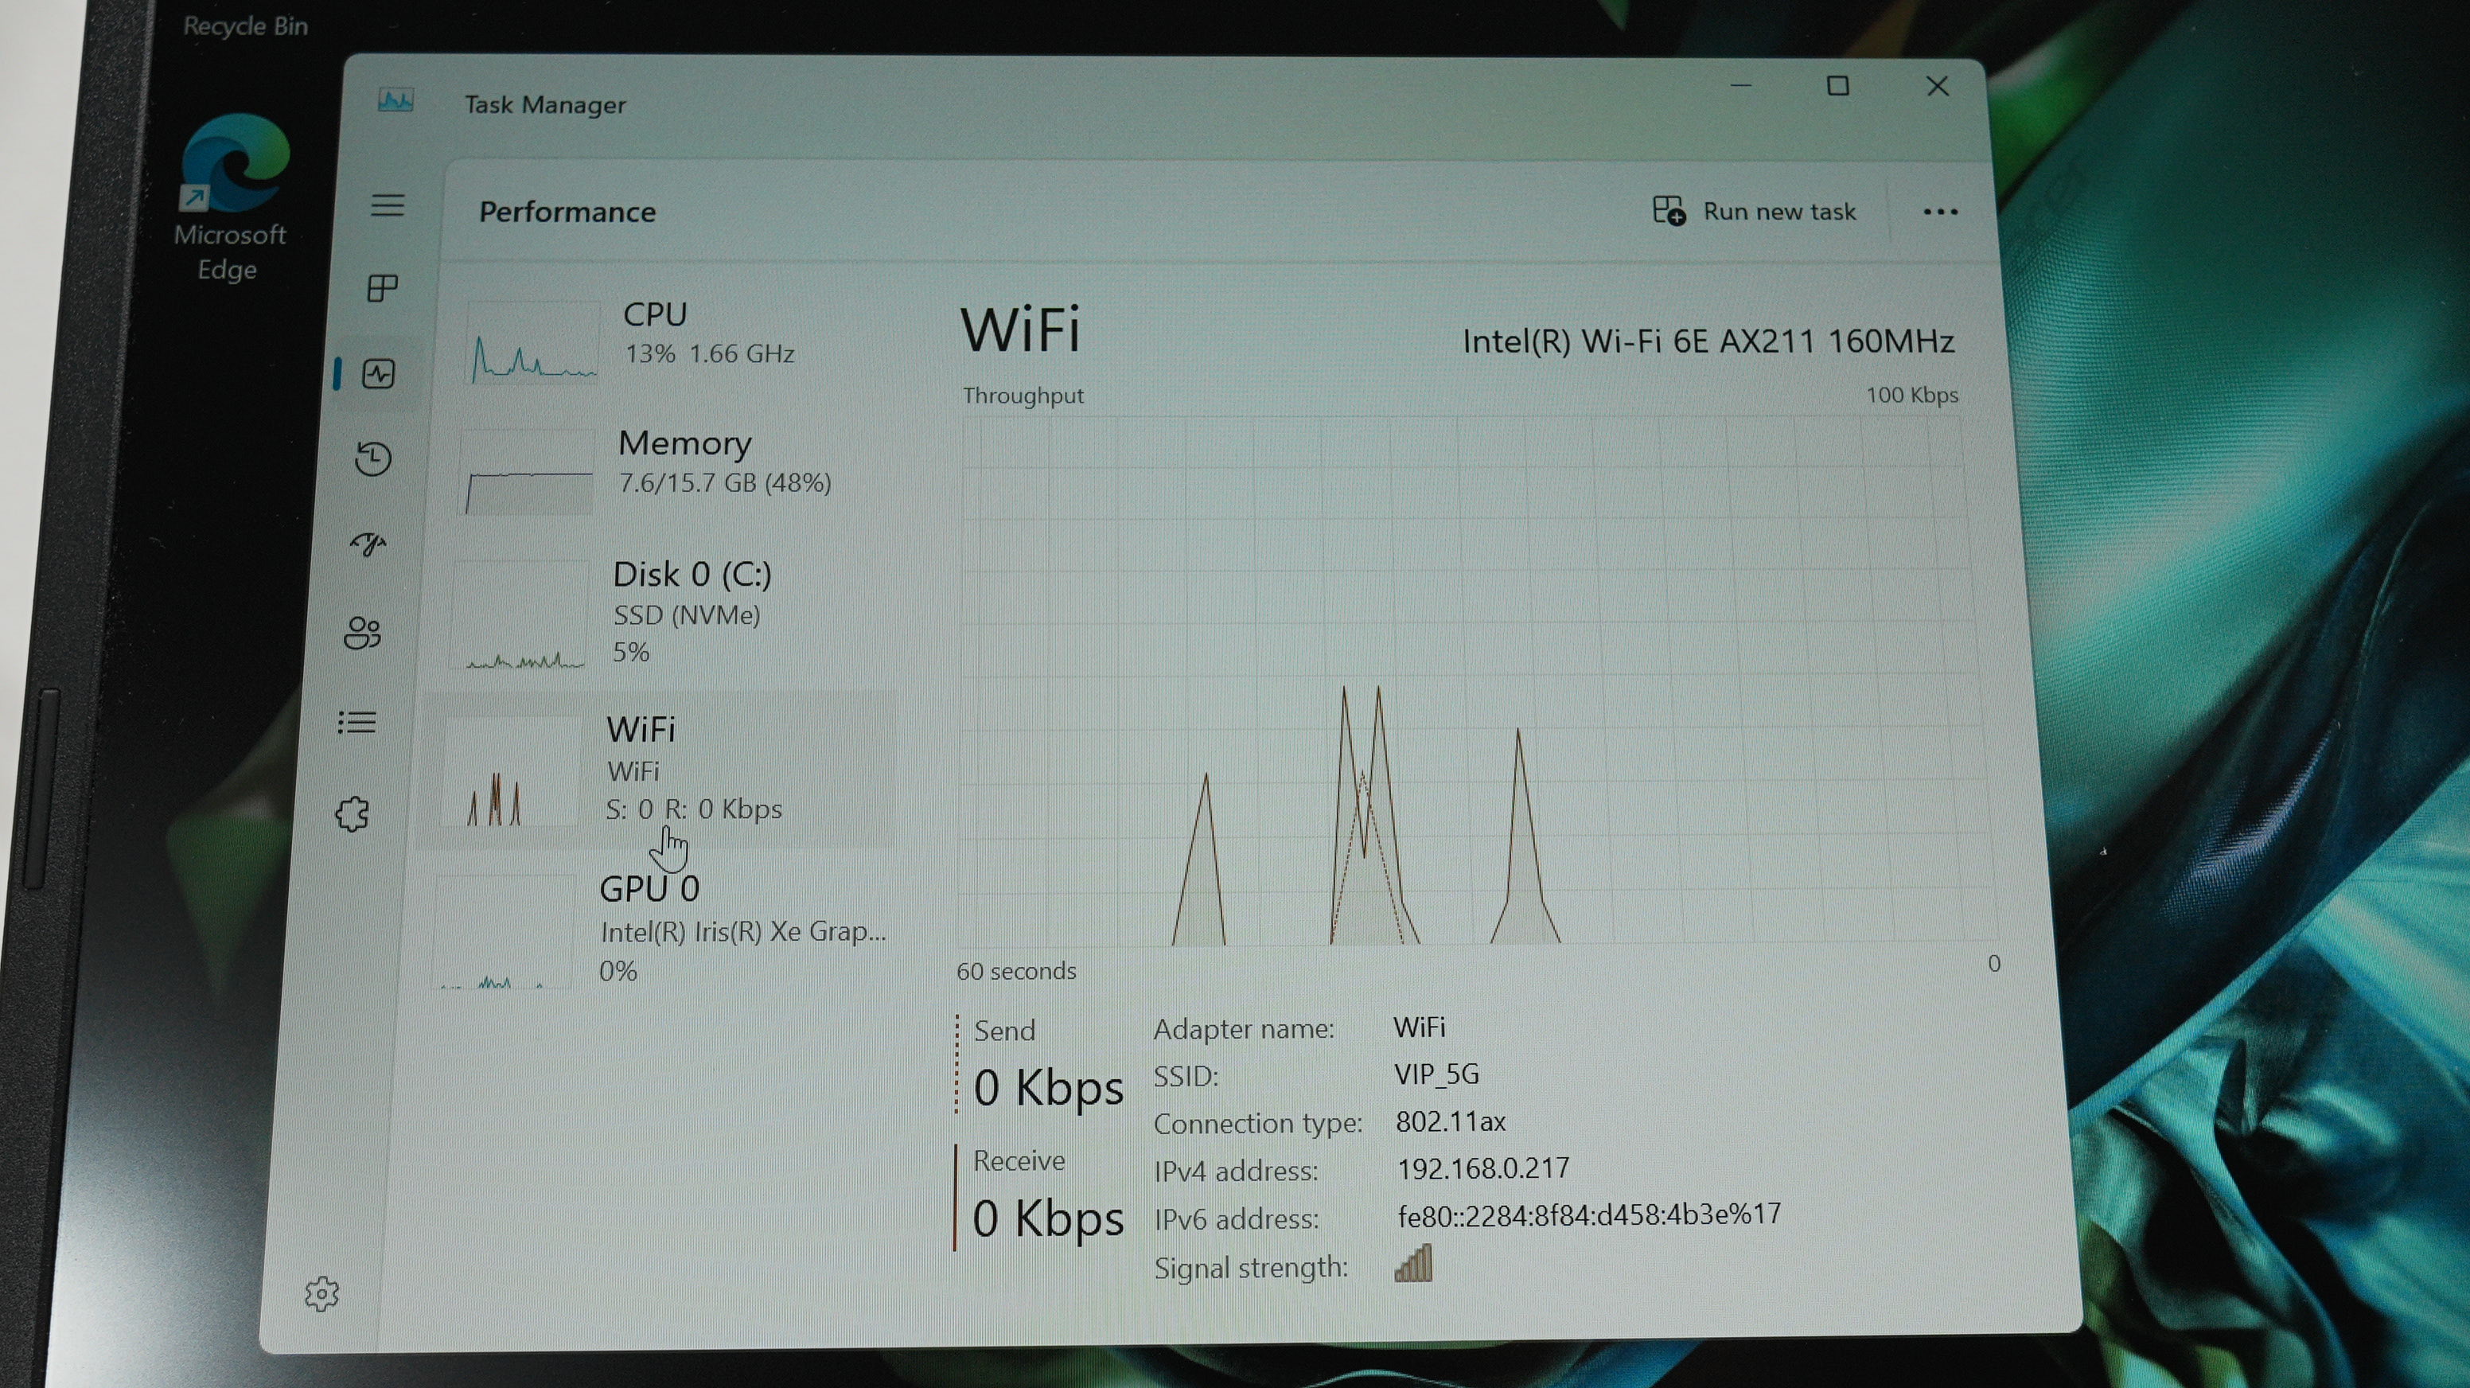Open the App history page icon
This screenshot has height=1388, width=2470.
[373, 458]
